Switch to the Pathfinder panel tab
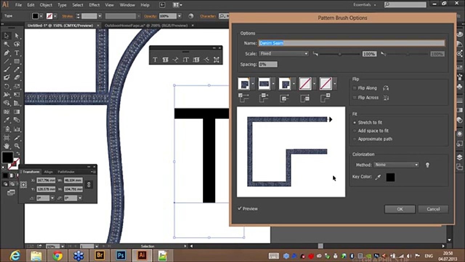 point(66,172)
